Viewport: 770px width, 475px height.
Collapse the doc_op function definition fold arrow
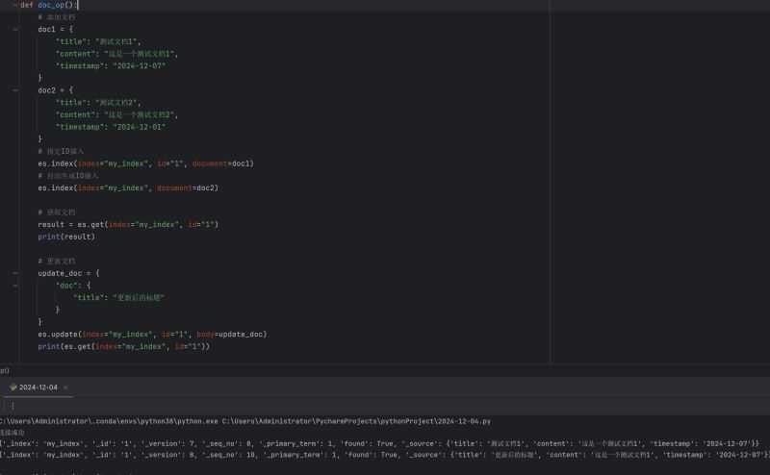[x=14, y=5]
